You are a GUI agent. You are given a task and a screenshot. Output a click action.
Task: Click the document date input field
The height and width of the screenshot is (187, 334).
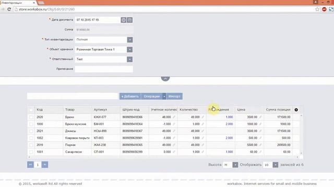[98, 20]
